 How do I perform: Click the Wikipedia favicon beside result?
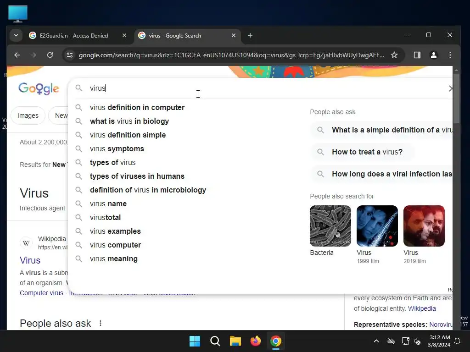tap(26, 243)
